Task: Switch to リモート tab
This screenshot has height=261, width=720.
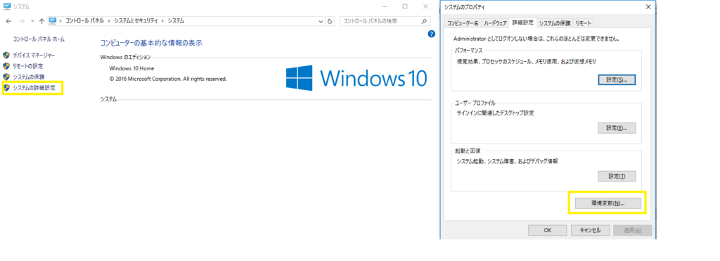Action: (x=583, y=23)
